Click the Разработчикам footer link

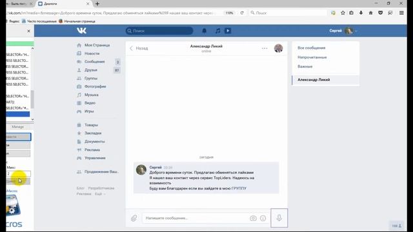[x=101, y=188]
